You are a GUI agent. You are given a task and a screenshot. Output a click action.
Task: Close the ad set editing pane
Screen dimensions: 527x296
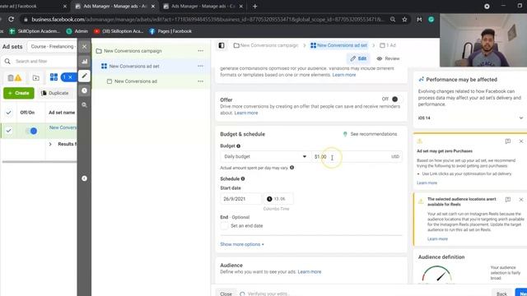pyautogui.click(x=84, y=47)
